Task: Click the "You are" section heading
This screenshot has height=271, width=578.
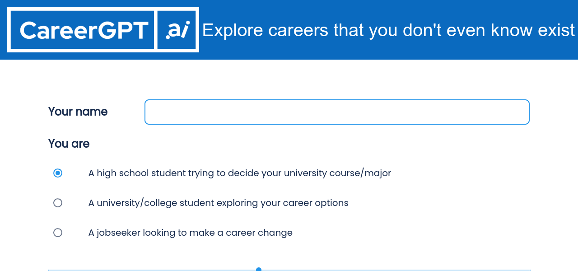Action: coord(69,144)
